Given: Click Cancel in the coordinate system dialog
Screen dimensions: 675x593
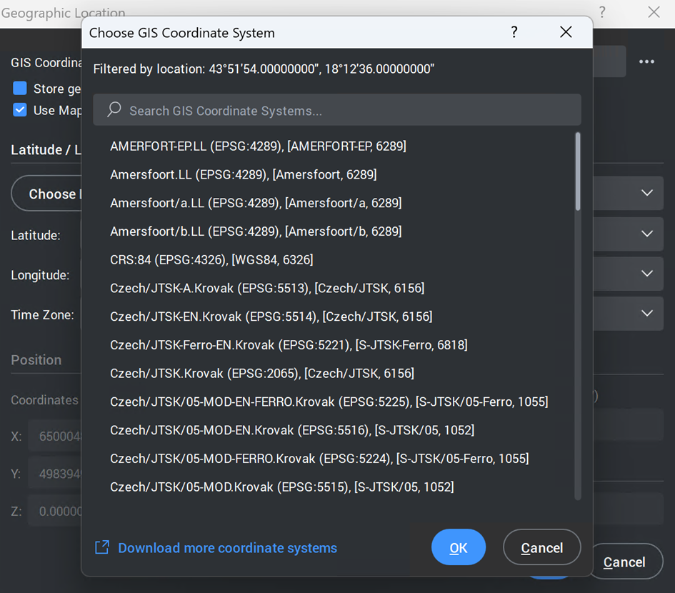Looking at the screenshot, I should click(541, 548).
